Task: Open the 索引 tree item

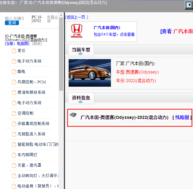Action: pyautogui.click(x=21, y=51)
